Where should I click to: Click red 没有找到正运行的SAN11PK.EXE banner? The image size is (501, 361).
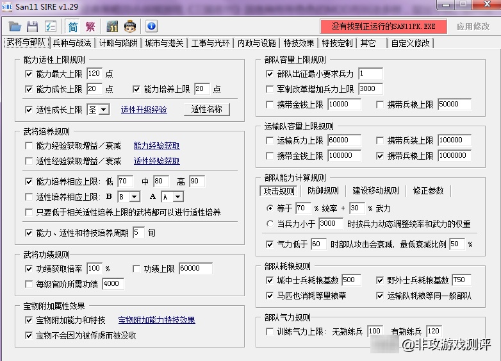383,26
